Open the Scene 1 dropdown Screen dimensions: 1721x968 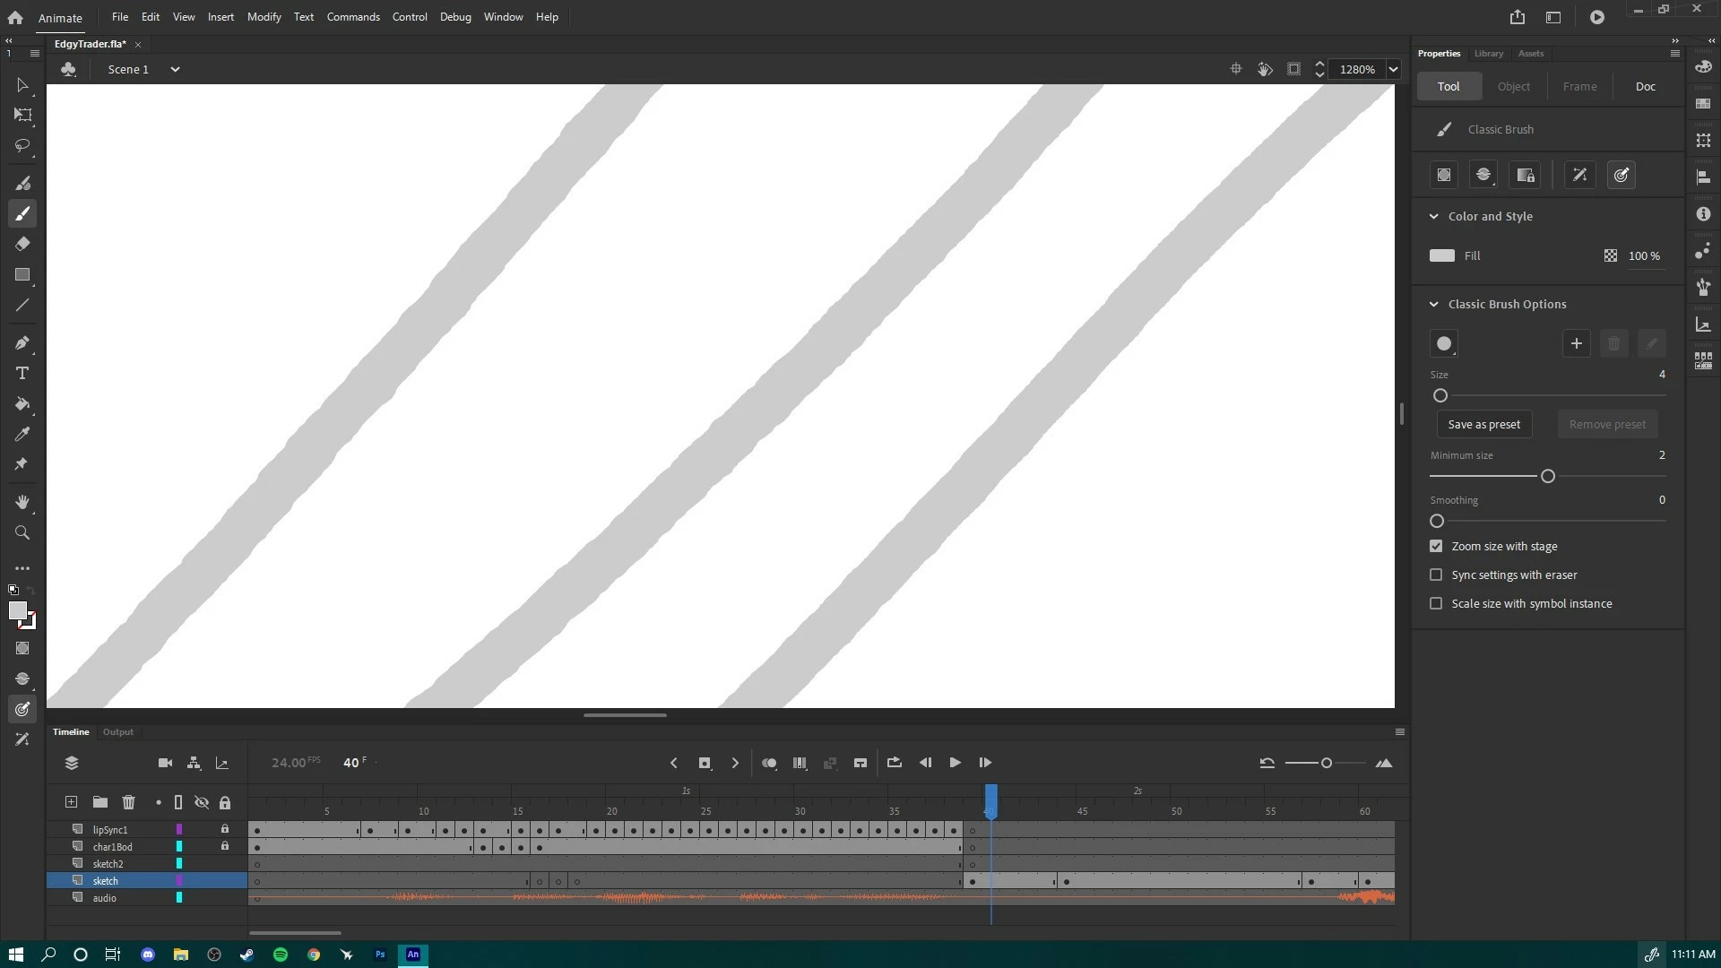pyautogui.click(x=175, y=69)
